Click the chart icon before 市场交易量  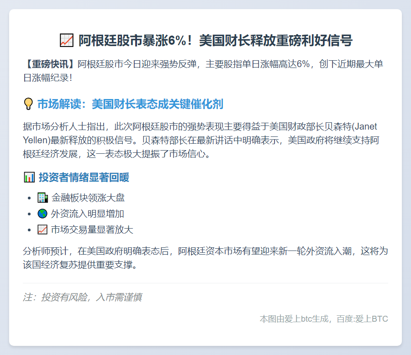coord(42,230)
